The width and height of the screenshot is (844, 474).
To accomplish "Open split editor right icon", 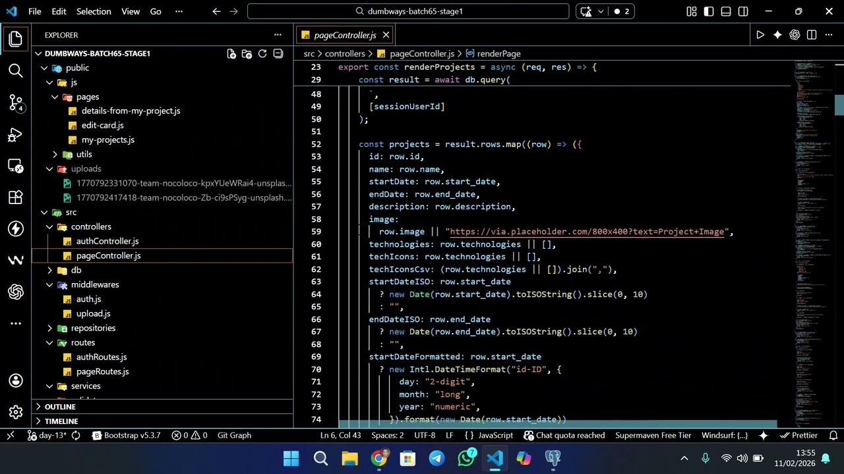I will click(x=812, y=35).
